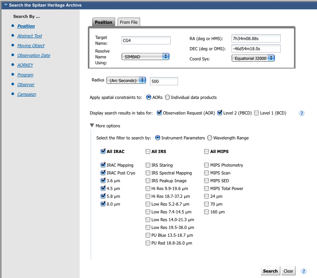The width and height of the screenshot is (317, 278).
Task: Select the Position tab
Action: 103,22
